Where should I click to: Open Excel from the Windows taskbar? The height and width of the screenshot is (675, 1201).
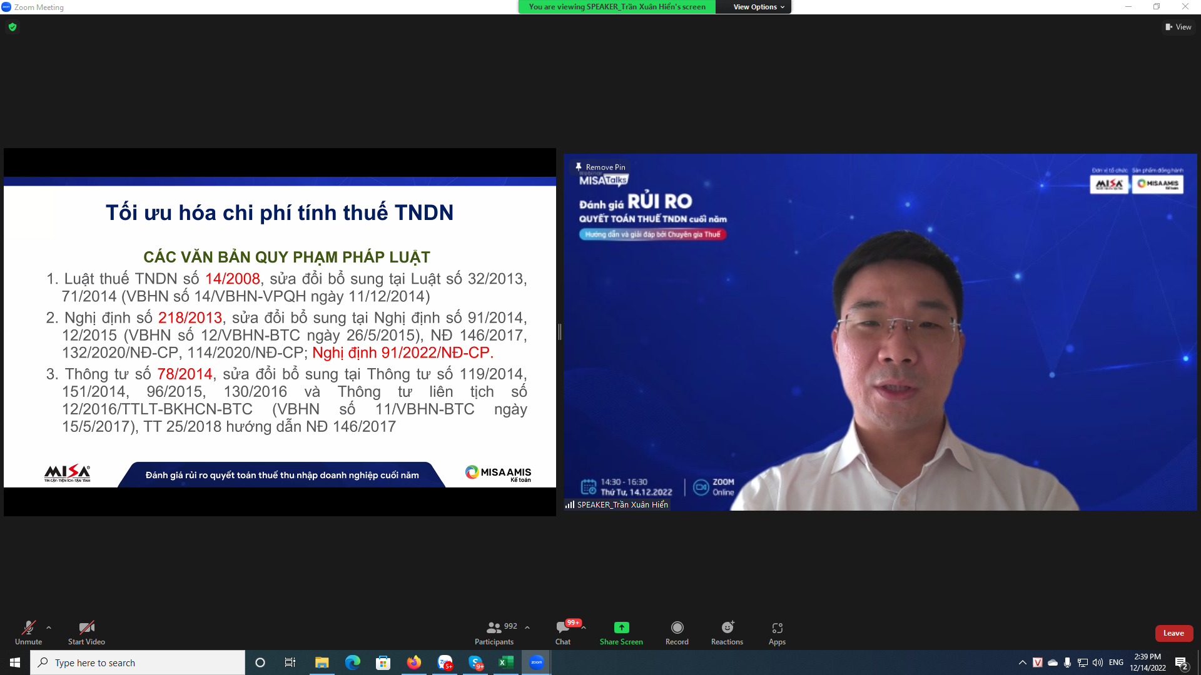[x=506, y=662]
